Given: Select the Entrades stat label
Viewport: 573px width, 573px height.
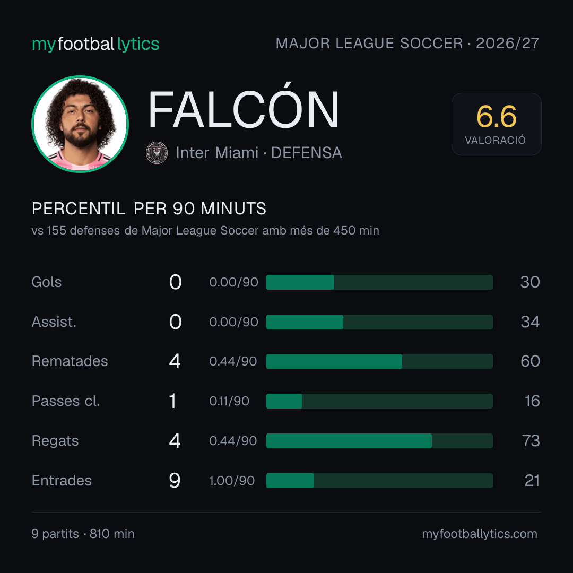Looking at the screenshot, I should (x=62, y=481).
